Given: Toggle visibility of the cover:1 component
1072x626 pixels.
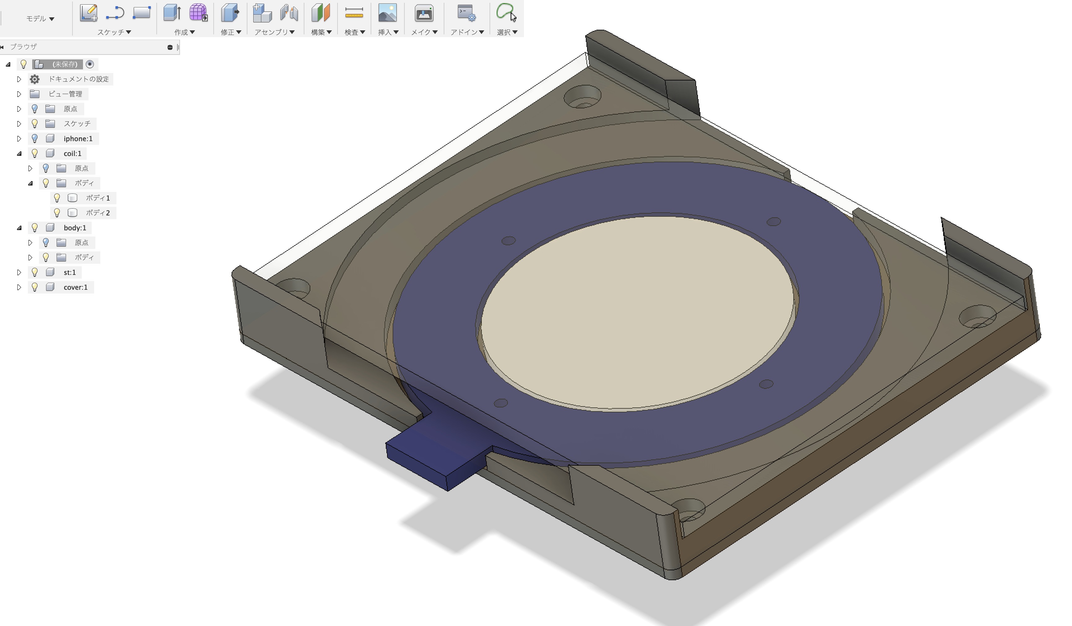Looking at the screenshot, I should 35,287.
